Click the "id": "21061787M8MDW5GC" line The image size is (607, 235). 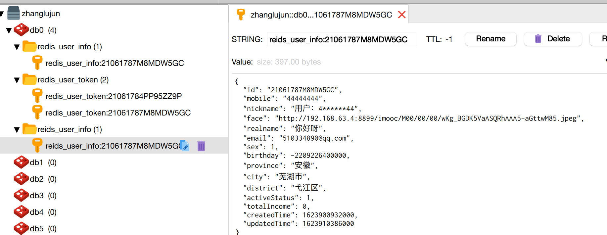[x=292, y=90]
